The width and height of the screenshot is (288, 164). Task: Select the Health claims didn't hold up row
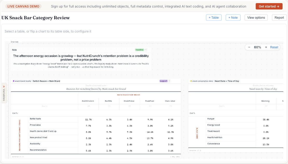(x=43, y=131)
